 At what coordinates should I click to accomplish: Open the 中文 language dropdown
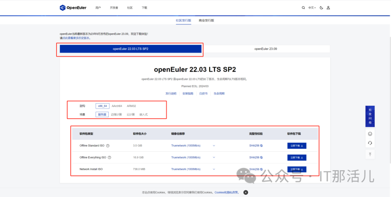(312, 8)
